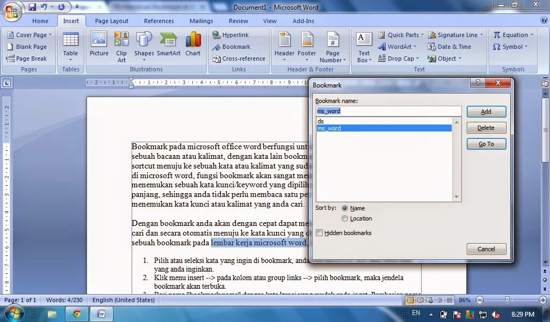Screen dimensions: 550x322
Task: Click Add button in Bookmark dialog
Action: 486,112
